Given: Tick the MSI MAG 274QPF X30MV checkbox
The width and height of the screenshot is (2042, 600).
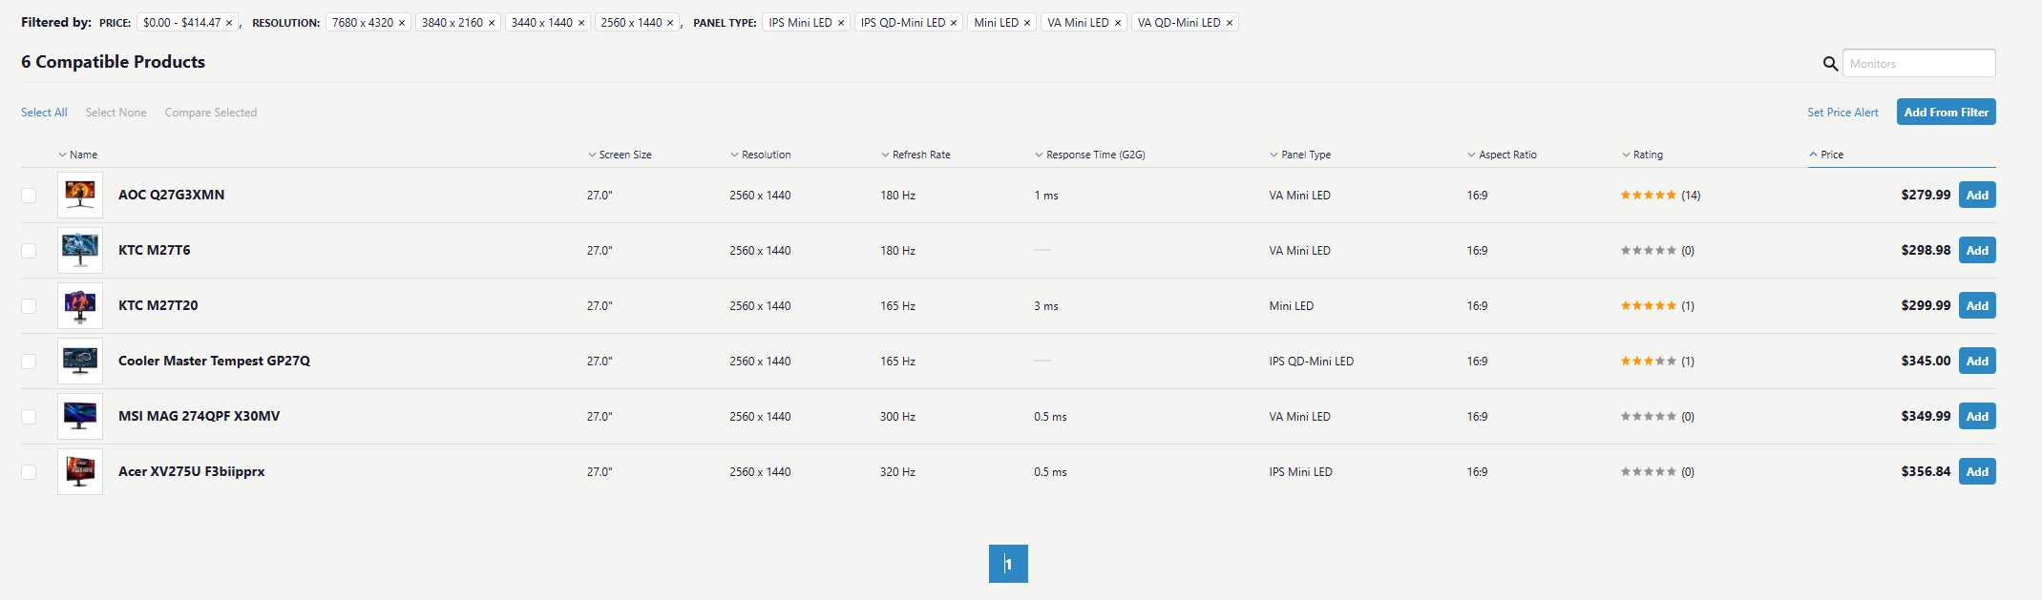Looking at the screenshot, I should 29,417.
